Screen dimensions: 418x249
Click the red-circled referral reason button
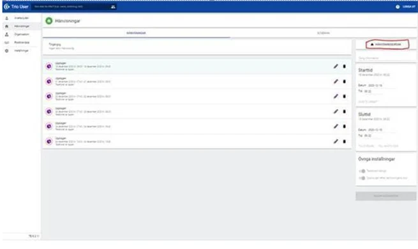click(386, 45)
